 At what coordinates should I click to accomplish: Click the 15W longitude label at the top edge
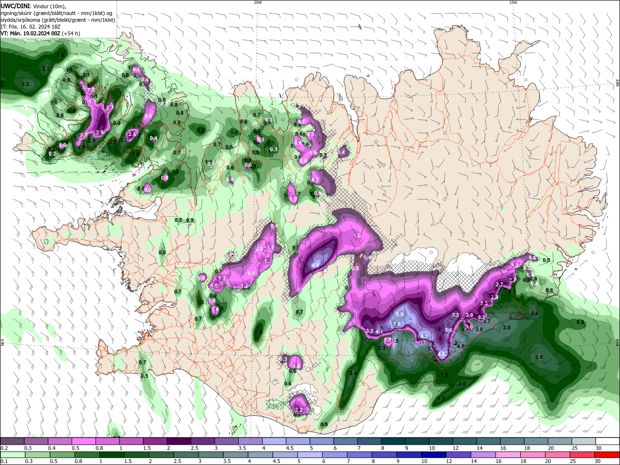pyautogui.click(x=513, y=2)
